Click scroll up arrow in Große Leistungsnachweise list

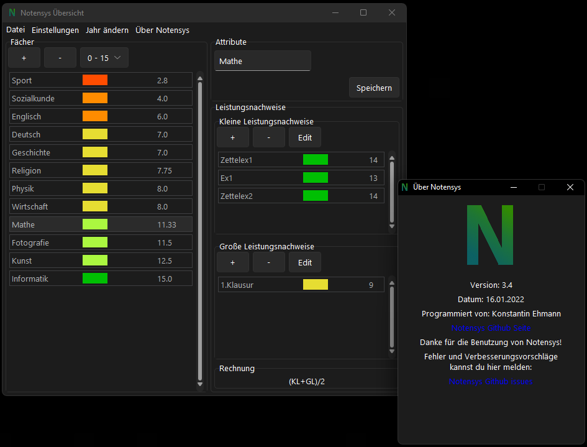pyautogui.click(x=392, y=283)
